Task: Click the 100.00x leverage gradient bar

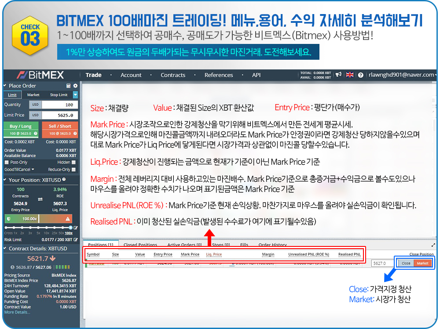Action: (x=38, y=219)
